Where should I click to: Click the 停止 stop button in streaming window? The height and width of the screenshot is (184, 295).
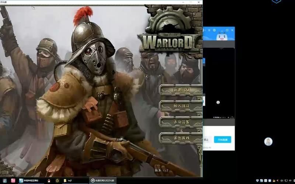coord(206,140)
